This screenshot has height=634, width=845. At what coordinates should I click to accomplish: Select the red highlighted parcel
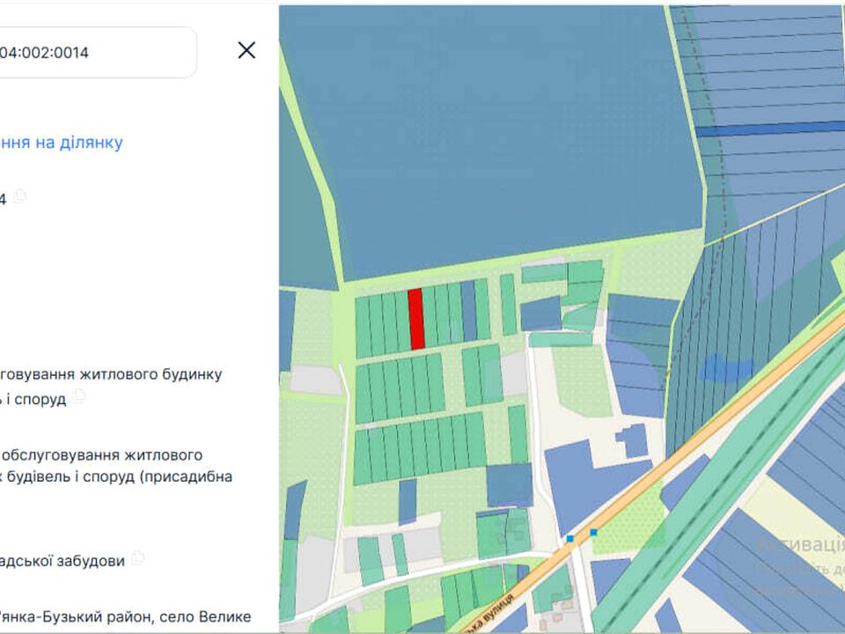click(416, 319)
